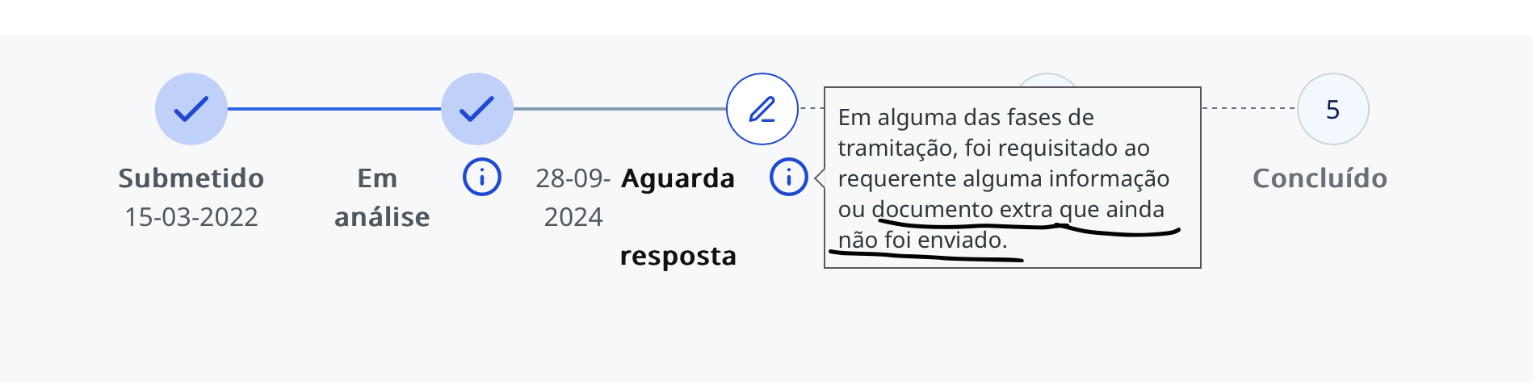Click the underlined "não foi enviado" text
Screen dimensions: 1536x389
[x=922, y=241]
